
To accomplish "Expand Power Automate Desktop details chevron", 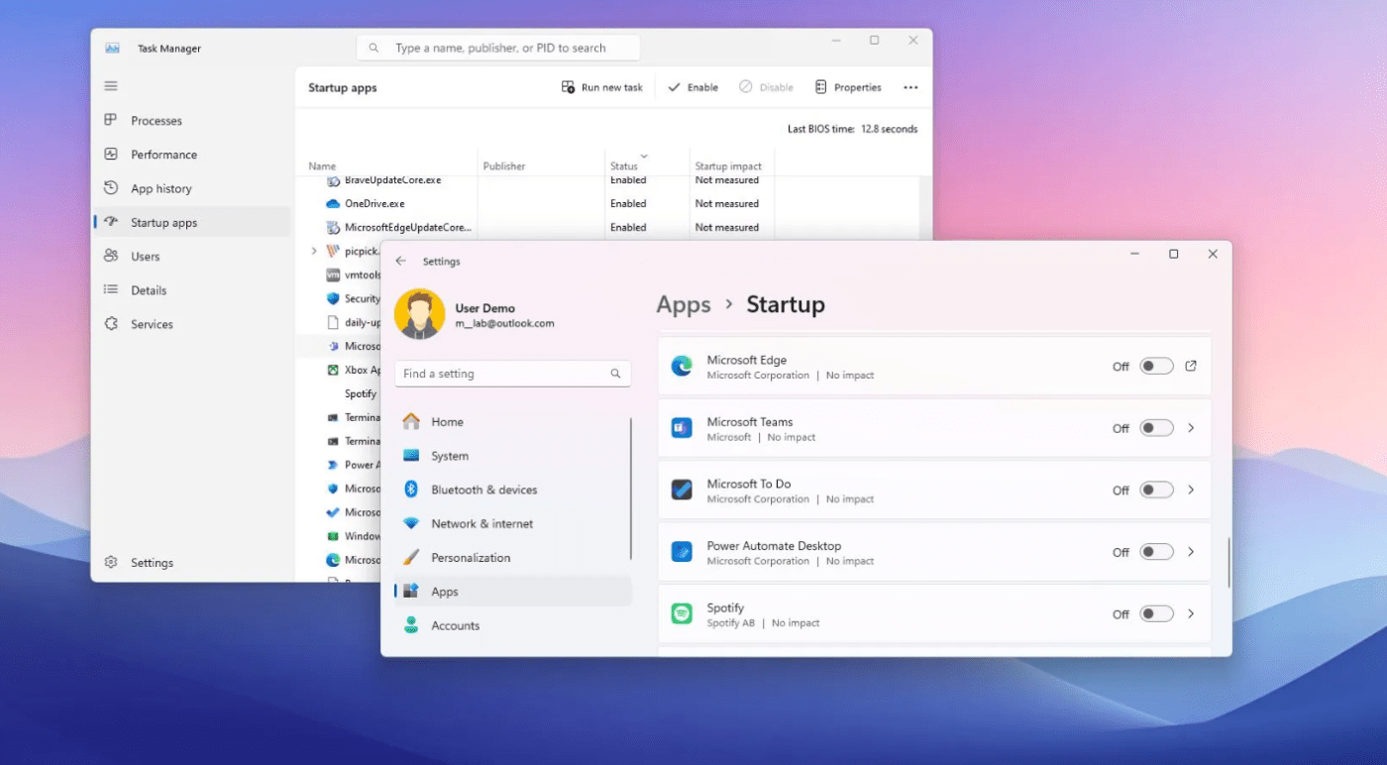I will coord(1191,552).
